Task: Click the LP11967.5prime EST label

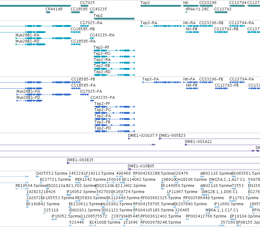Action: pyautogui.click(x=182, y=192)
